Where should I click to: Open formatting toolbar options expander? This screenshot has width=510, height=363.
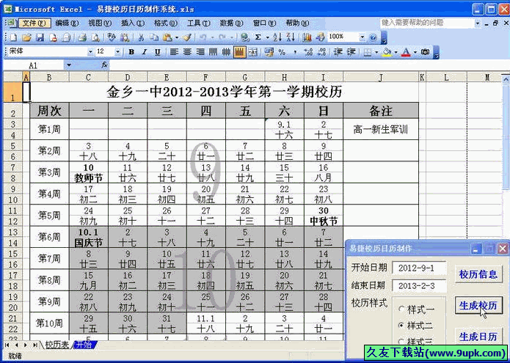click(437, 52)
